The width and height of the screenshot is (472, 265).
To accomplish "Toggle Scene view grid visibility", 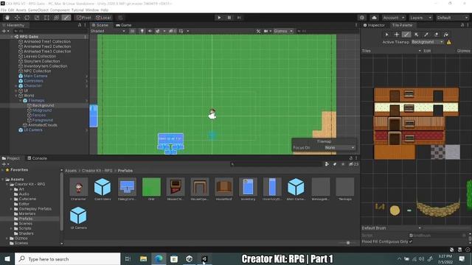I will [x=181, y=31].
